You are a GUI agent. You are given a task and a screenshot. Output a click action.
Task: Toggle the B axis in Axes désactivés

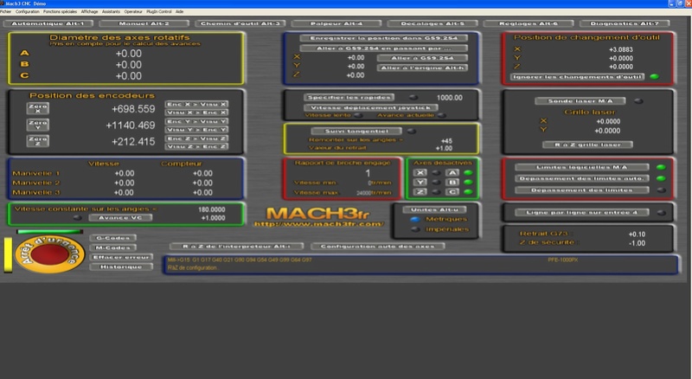(x=452, y=182)
